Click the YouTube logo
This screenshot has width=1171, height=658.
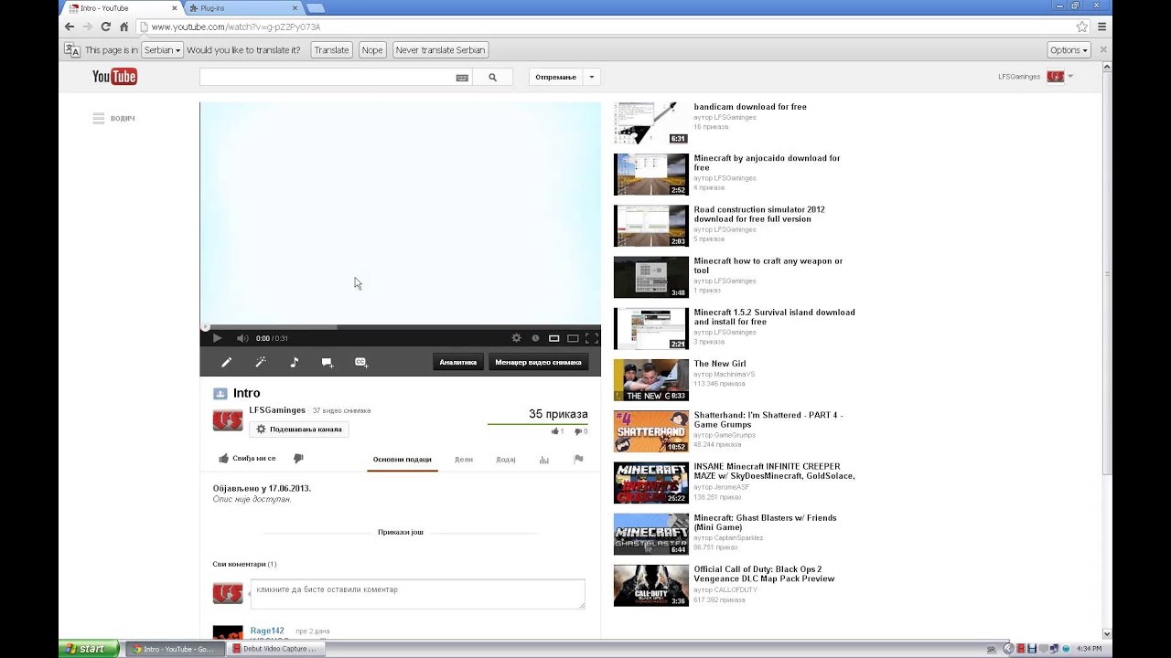pyautogui.click(x=114, y=77)
